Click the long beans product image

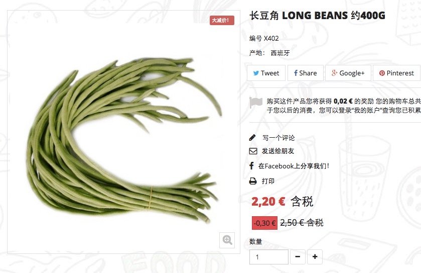(x=123, y=140)
